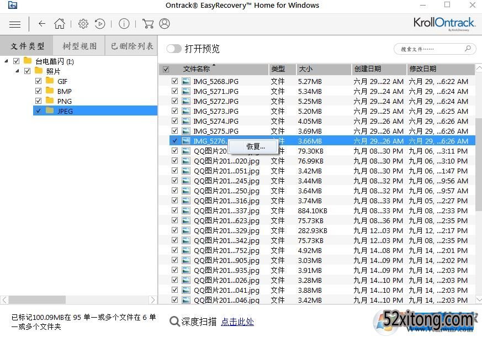Click the BMP folder icon

(50, 91)
